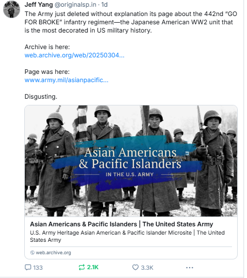The image size is (247, 278).
Task: Click the 2.1K reposts count
Action: click(92, 267)
